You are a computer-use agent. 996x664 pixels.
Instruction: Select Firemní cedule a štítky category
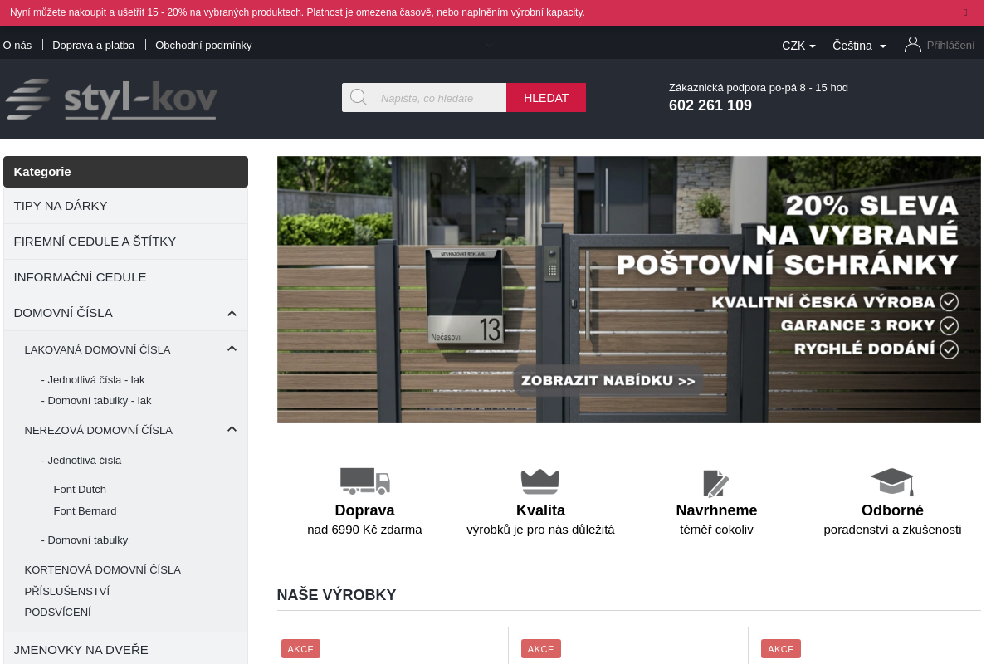point(125,242)
